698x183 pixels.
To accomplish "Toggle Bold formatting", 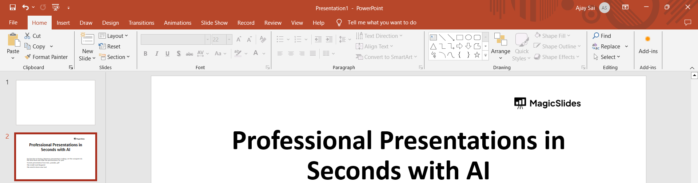I will coord(145,53).
